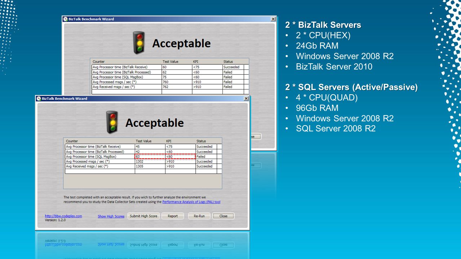Select the highlighted test value 63 cell
461x259 pixels.
(150, 156)
